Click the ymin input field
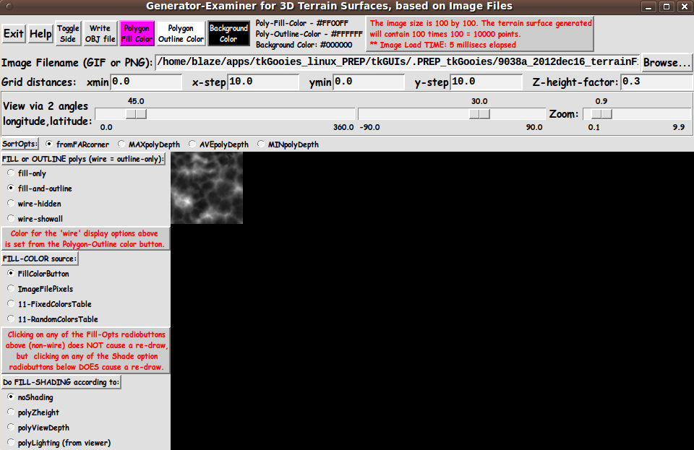The height and width of the screenshot is (450, 694). tap(368, 82)
